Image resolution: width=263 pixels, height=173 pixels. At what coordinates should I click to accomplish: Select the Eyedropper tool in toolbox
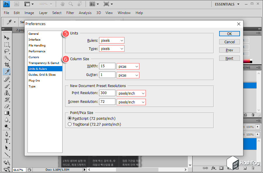6,72
